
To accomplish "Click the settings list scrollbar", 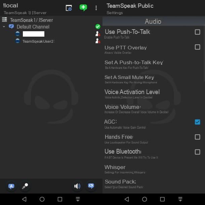I will coord(204,54).
